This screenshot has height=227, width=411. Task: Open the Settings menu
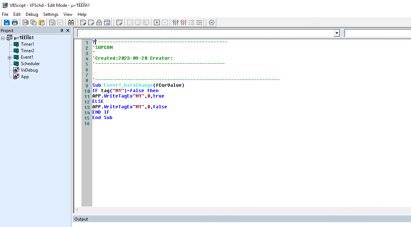coord(51,14)
